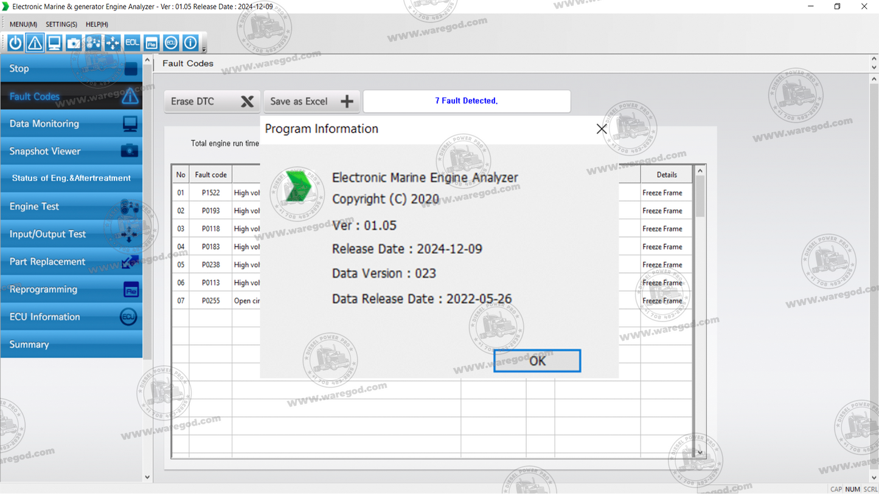Open Snapshot Viewer using the camera icon
The height and width of the screenshot is (494, 879).
point(74,43)
